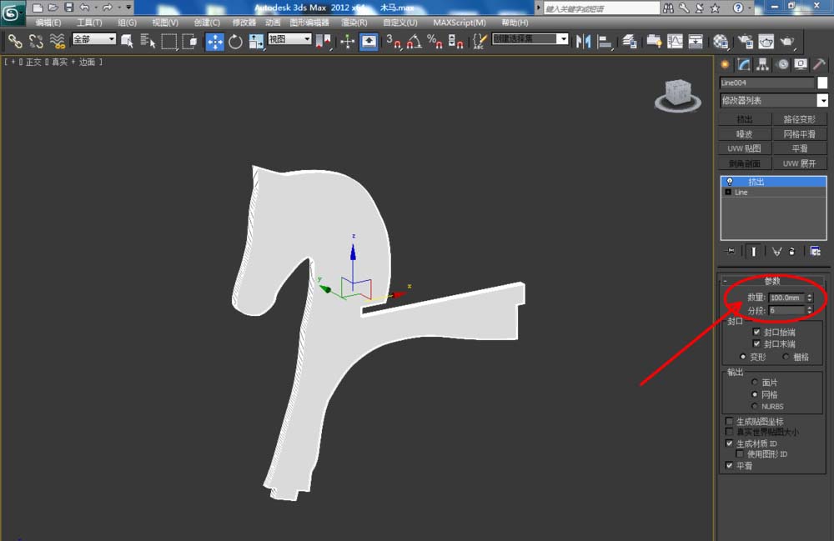Click the UVW 贴图 modifier button
The image size is (834, 541).
[x=744, y=149]
